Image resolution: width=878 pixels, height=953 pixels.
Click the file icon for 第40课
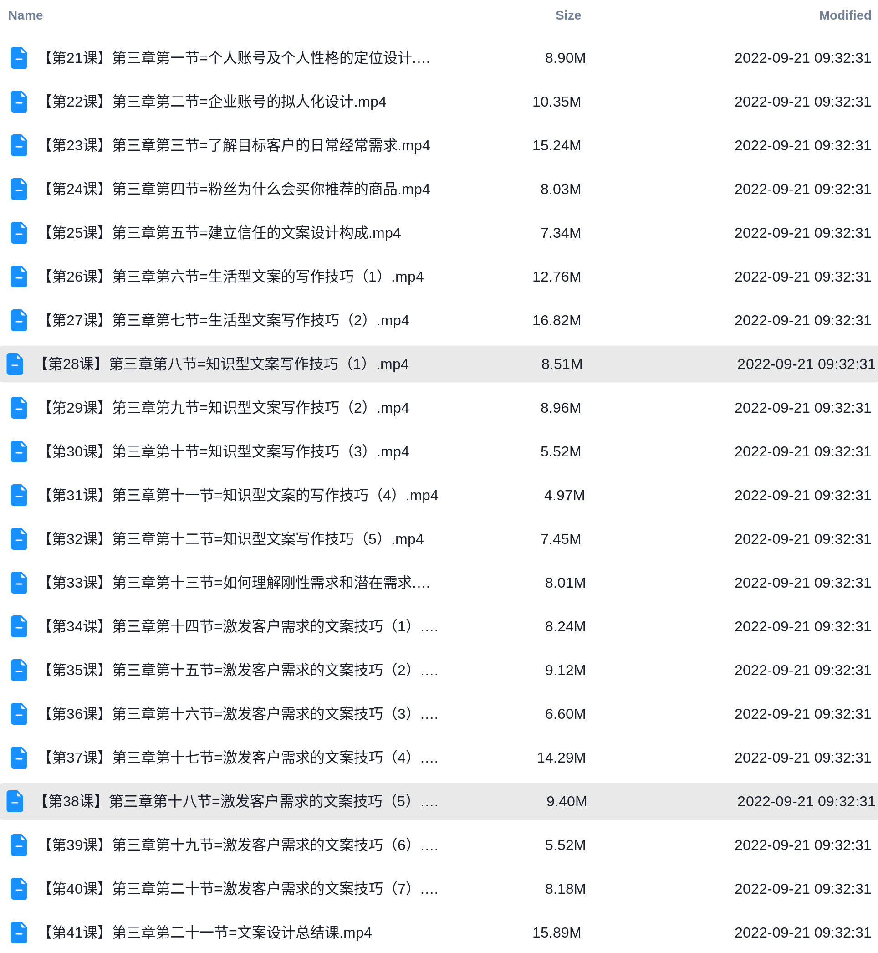(x=19, y=889)
